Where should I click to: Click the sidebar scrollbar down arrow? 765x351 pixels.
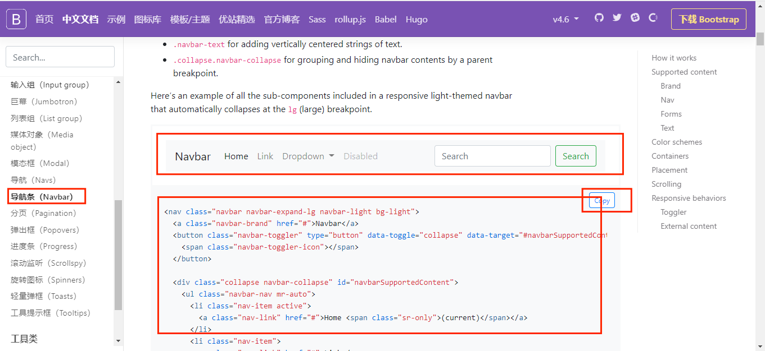coord(118,340)
